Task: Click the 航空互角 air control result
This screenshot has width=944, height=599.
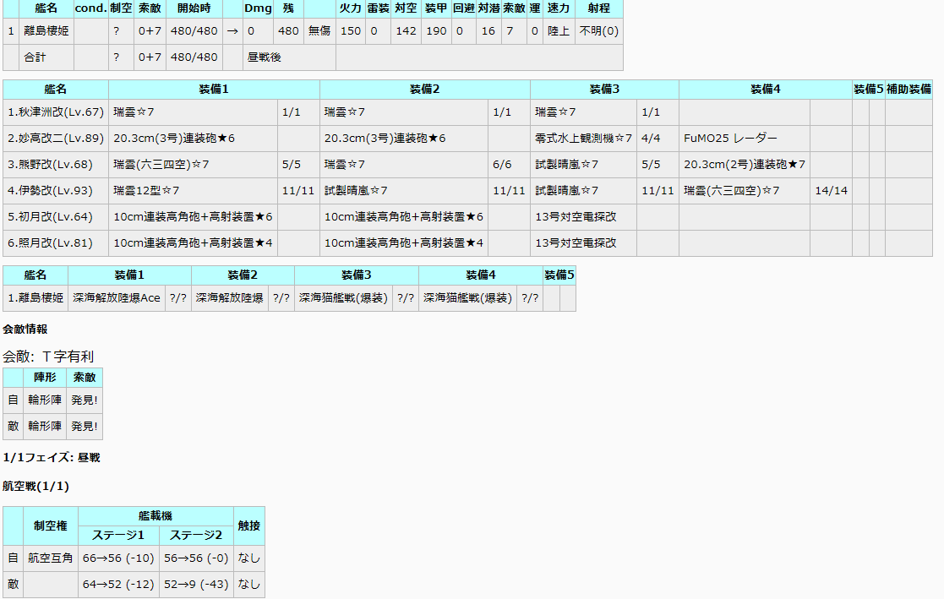Action: [x=51, y=558]
